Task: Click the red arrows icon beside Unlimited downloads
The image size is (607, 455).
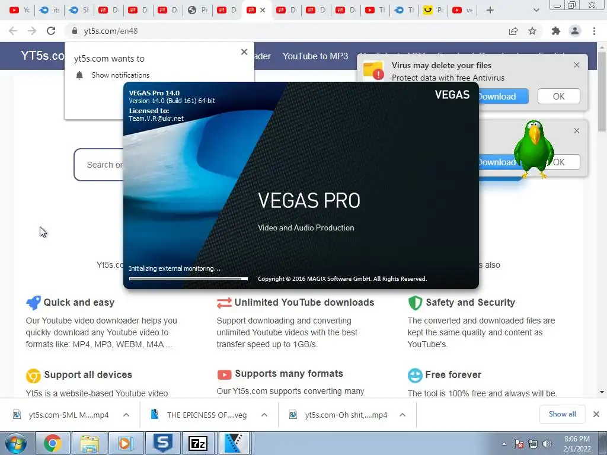Action: 224,303
